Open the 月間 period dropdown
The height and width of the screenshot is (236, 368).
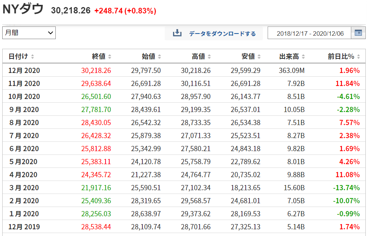point(29,33)
